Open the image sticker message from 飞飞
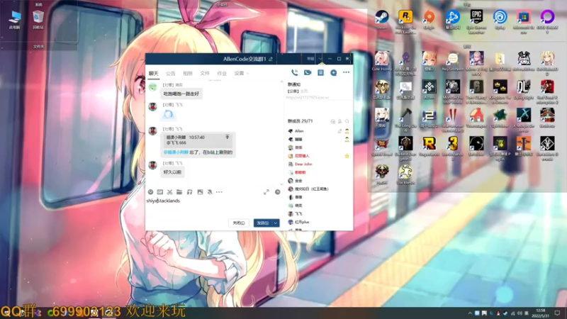Viewport: 567px width, 319px height. tap(168, 115)
